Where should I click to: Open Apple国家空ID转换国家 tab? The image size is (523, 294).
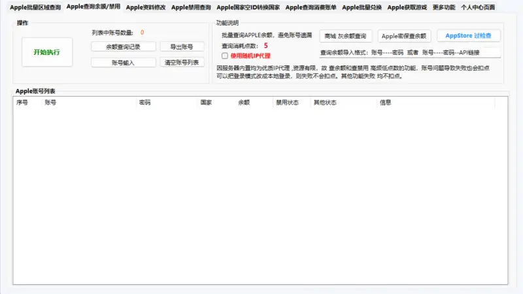(x=248, y=7)
